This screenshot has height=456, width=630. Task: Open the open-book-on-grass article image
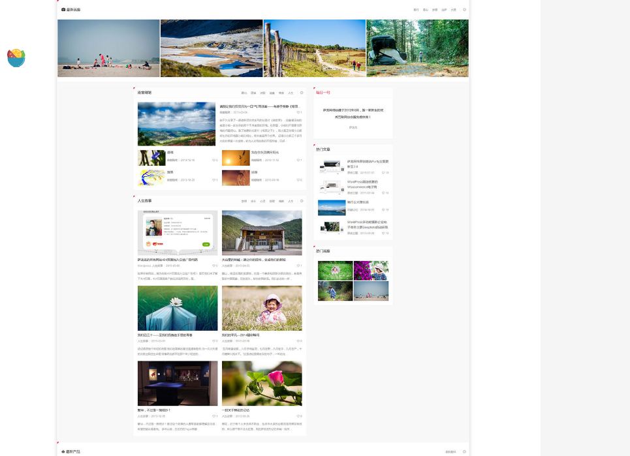click(x=178, y=308)
